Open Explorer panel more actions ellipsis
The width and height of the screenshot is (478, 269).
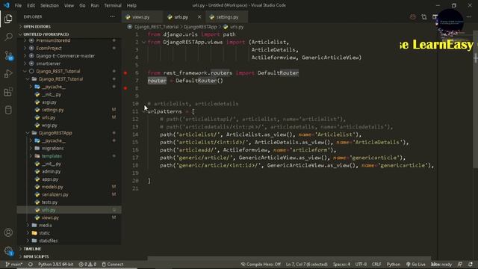click(112, 16)
